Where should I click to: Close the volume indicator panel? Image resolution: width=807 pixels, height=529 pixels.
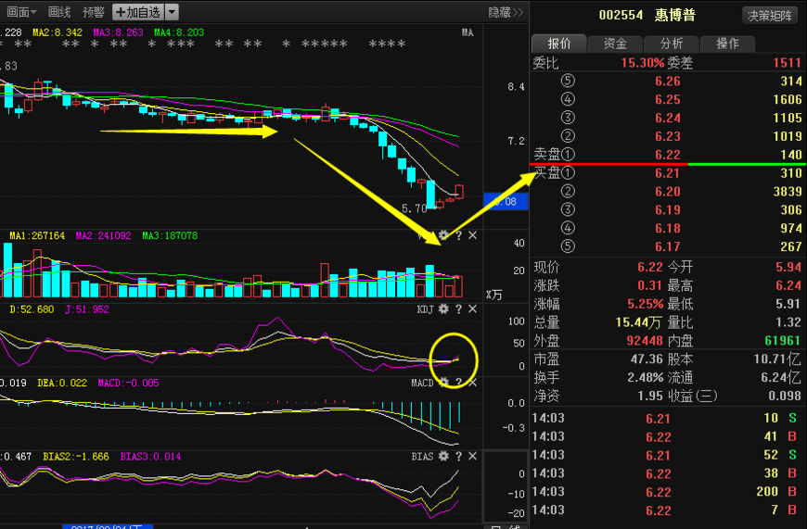pos(472,235)
